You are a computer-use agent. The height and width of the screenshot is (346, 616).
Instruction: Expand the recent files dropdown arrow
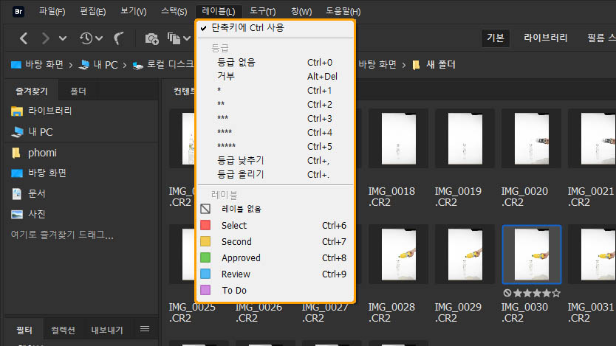pos(99,38)
